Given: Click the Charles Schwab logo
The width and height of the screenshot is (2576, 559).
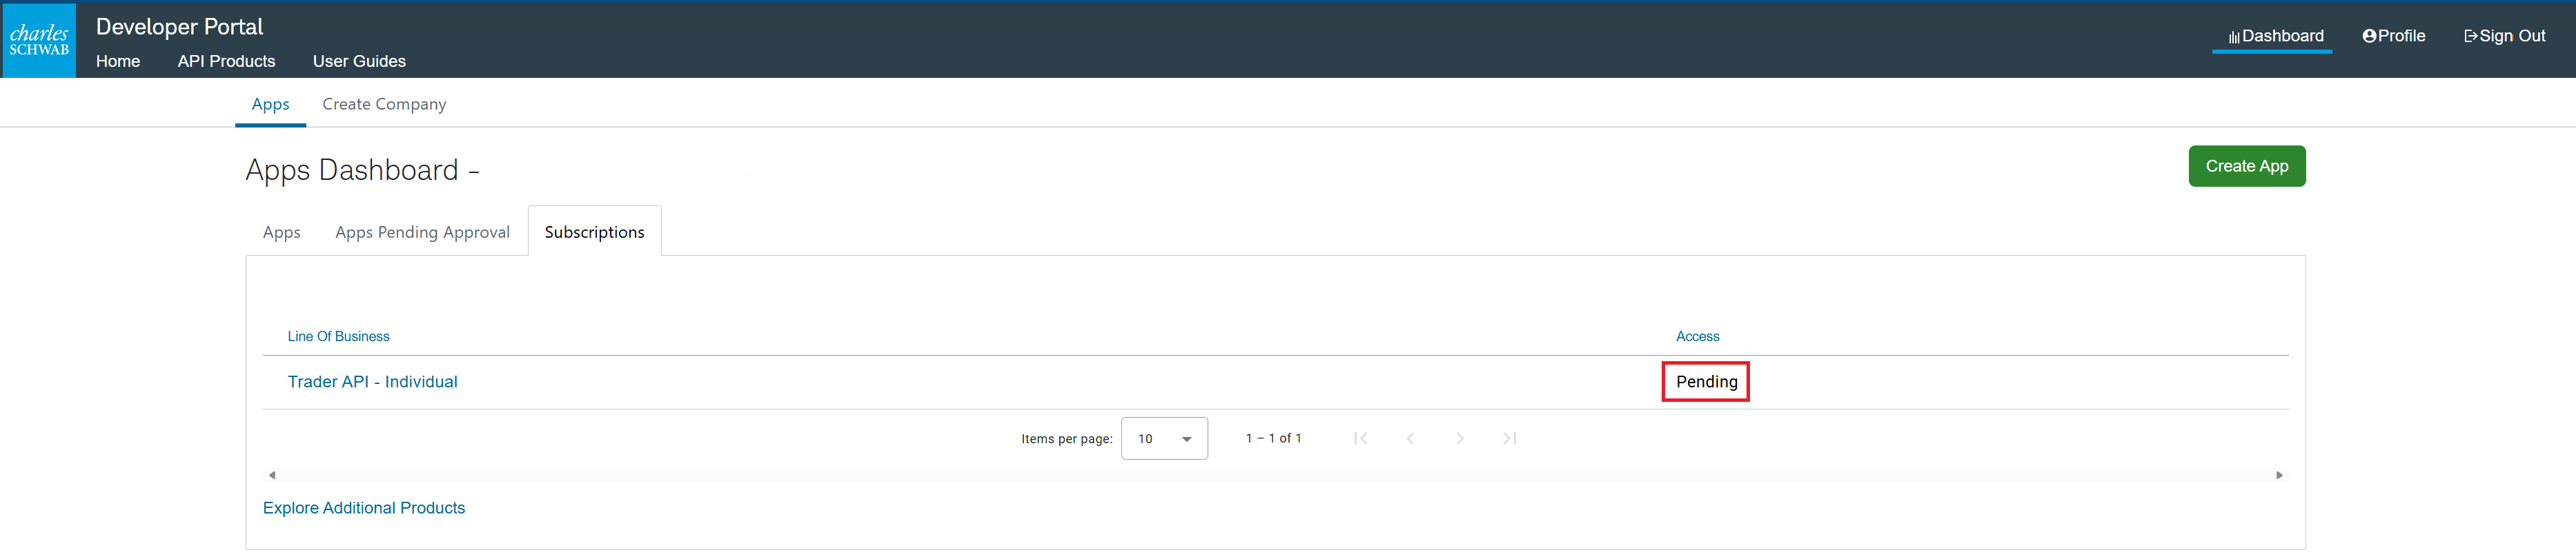Looking at the screenshot, I should pyautogui.click(x=39, y=40).
